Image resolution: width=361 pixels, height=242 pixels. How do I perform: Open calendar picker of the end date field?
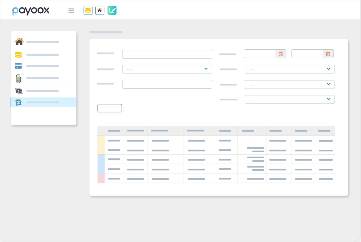pos(328,54)
